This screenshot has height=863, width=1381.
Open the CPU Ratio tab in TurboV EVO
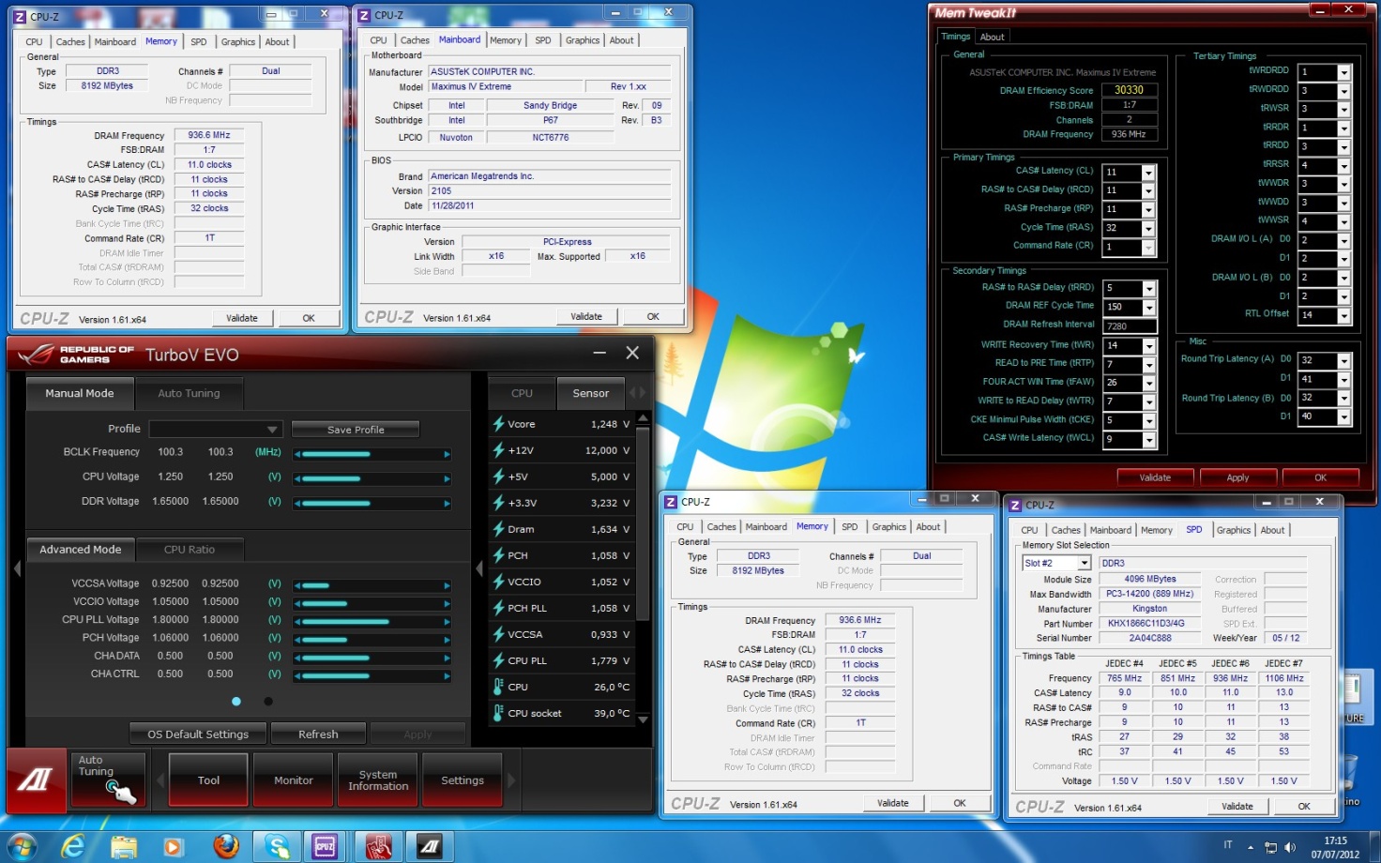tap(190, 550)
